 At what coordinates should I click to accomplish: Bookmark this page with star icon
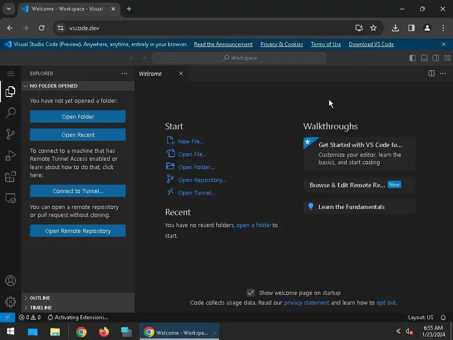[373, 28]
